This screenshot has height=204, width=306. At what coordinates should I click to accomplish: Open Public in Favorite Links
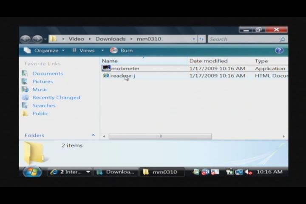point(40,113)
